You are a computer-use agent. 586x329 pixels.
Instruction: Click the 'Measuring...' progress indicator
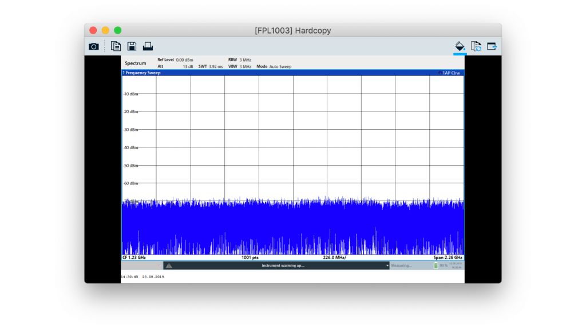pos(402,266)
